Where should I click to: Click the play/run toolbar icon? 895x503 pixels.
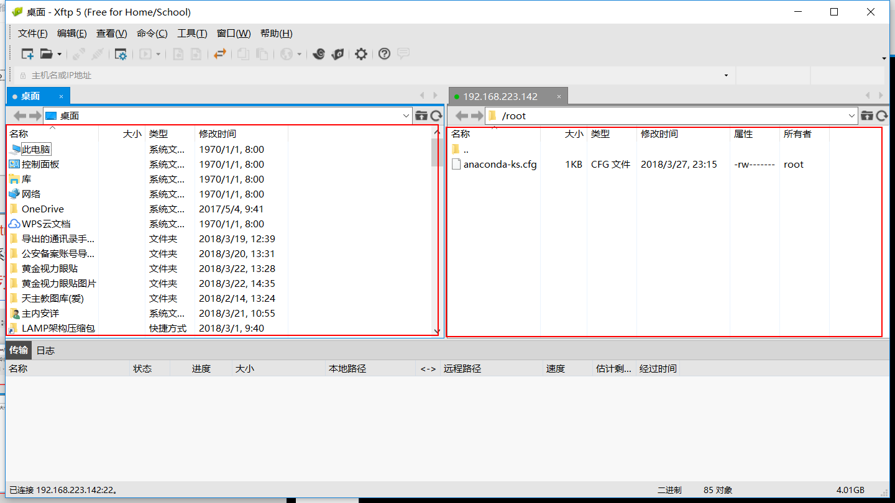click(145, 54)
